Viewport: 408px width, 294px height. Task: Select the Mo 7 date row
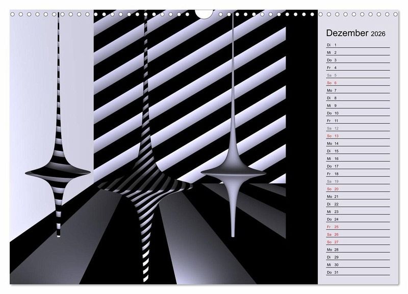(x=357, y=90)
